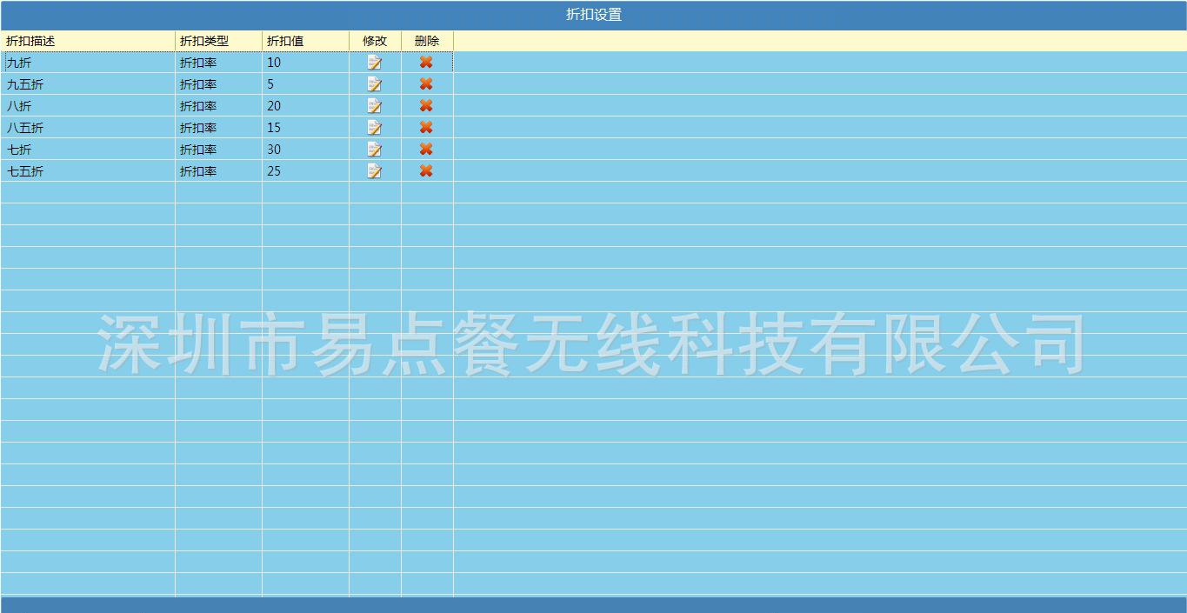Screen dimensions: 1187x613
Task: Select the 八折 description cell
Action: [x=88, y=106]
